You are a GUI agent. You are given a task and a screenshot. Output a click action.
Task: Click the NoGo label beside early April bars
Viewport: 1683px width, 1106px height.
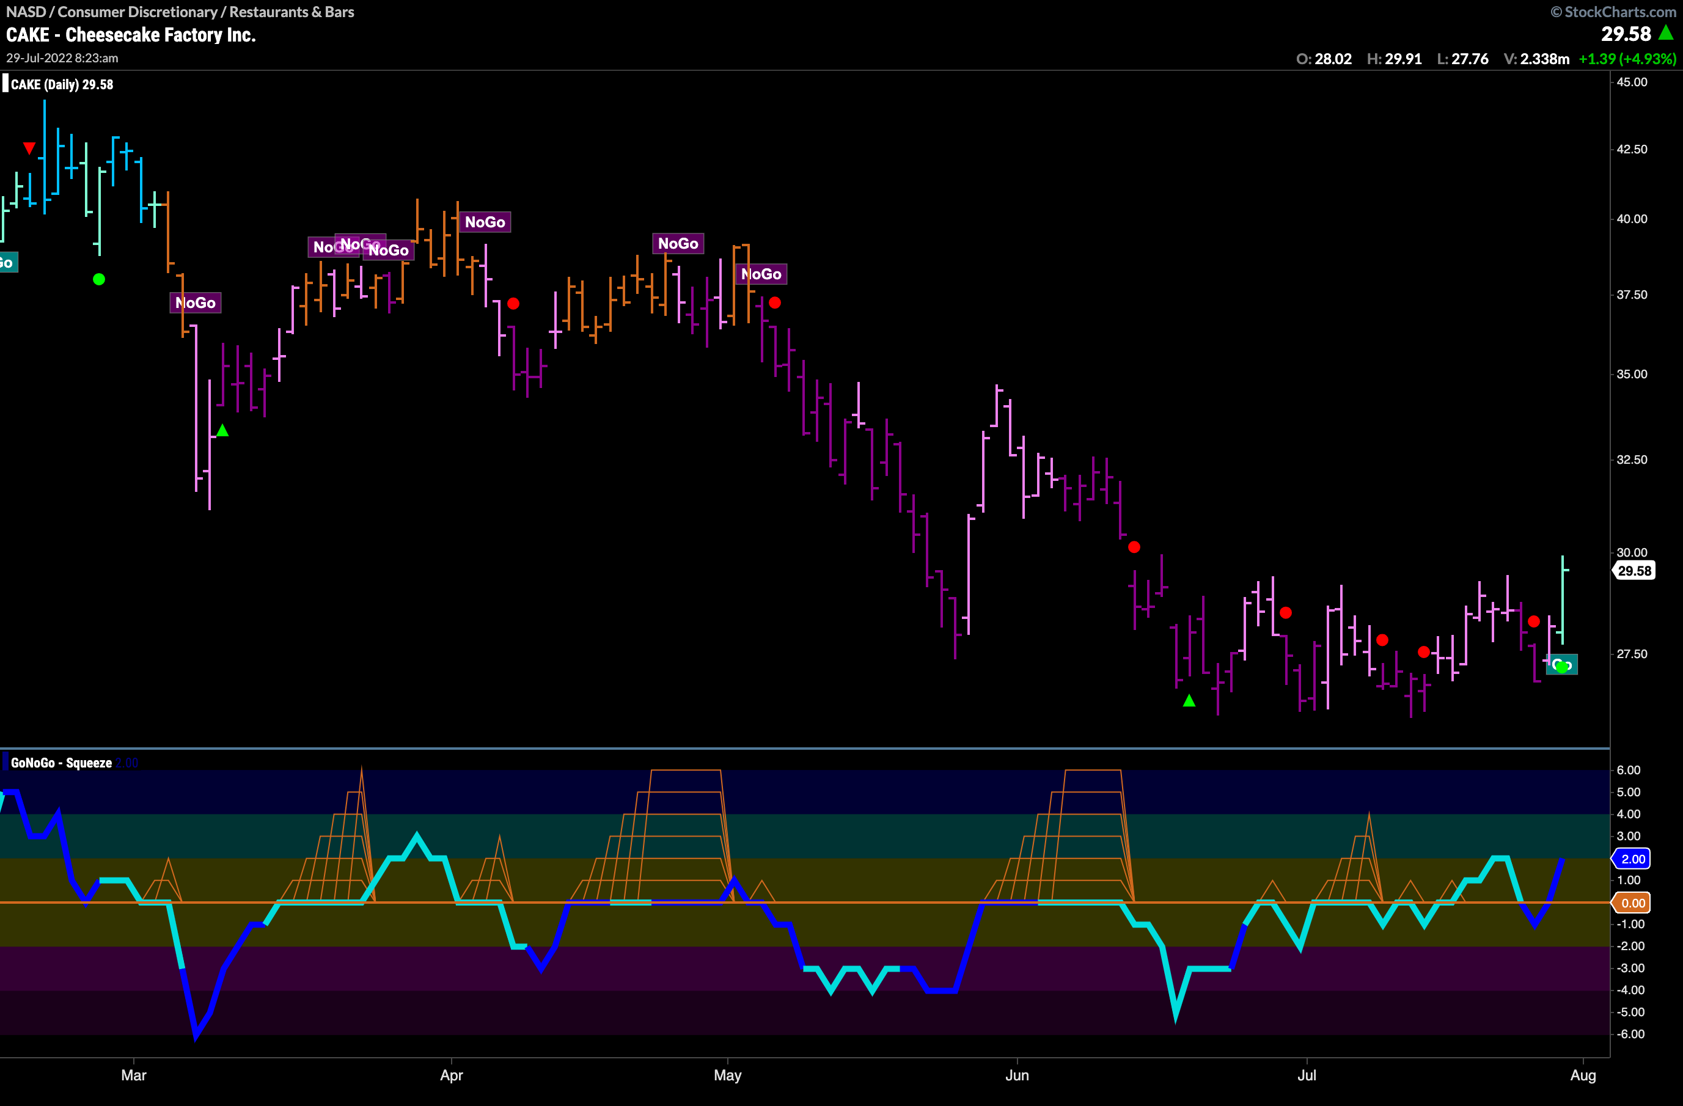click(x=485, y=222)
